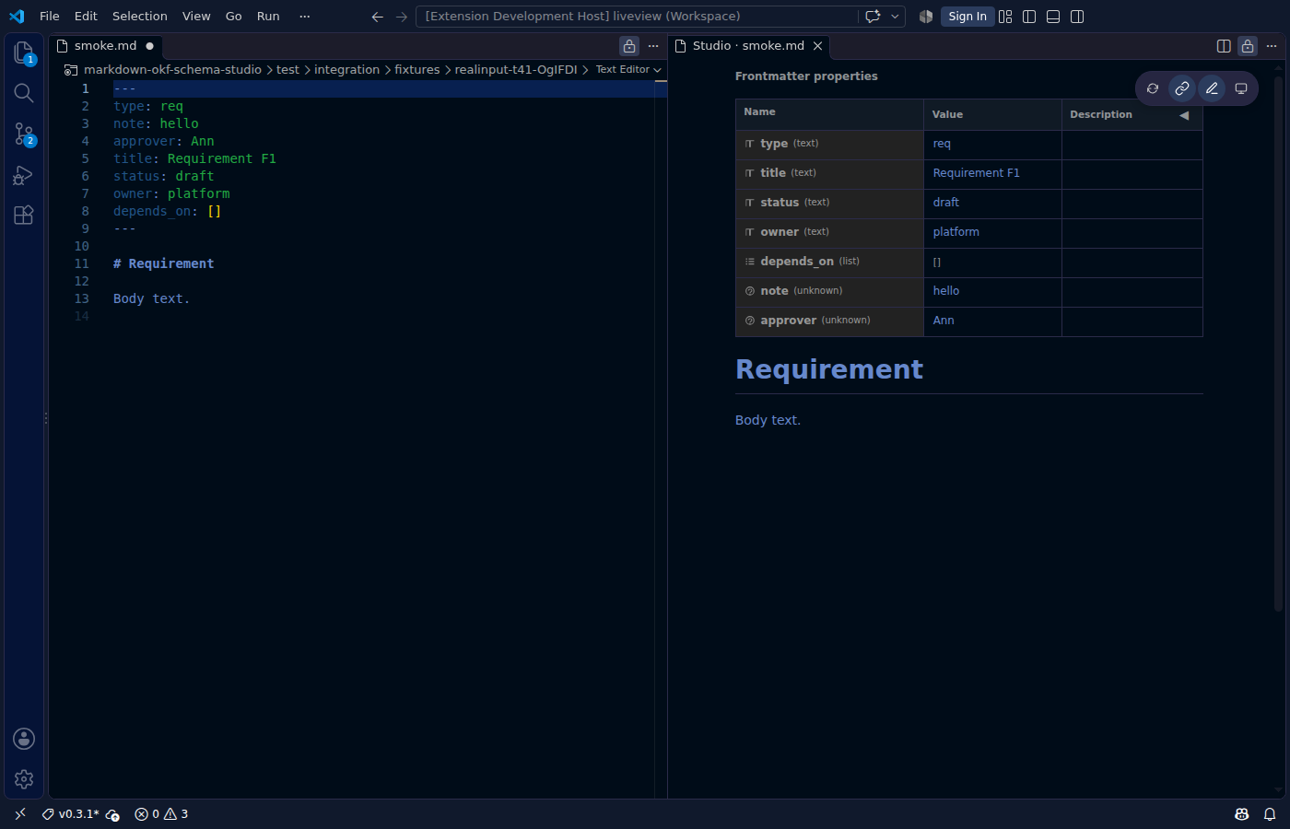Toggle the primary side bar
The height and width of the screenshot is (829, 1290).
point(1029,17)
